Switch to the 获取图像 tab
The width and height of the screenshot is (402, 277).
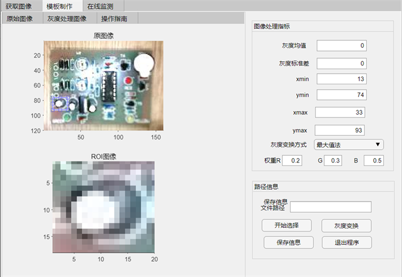(x=19, y=6)
